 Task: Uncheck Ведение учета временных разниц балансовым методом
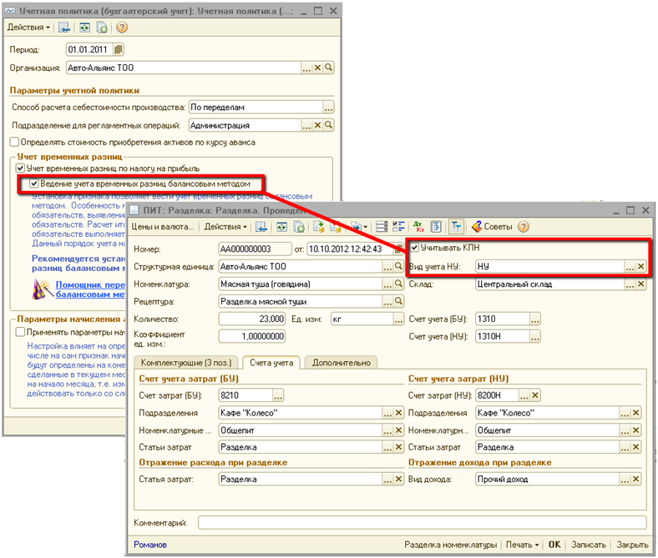click(34, 183)
